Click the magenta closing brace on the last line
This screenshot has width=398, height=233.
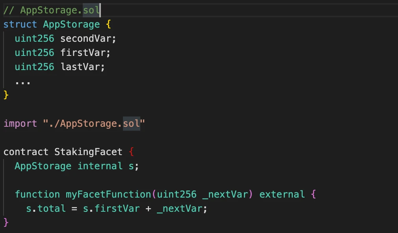pyautogui.click(x=6, y=222)
